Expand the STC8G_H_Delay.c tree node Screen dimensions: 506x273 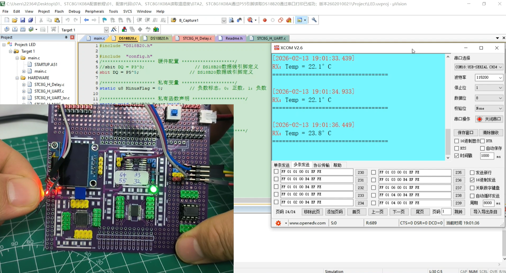tap(24, 85)
